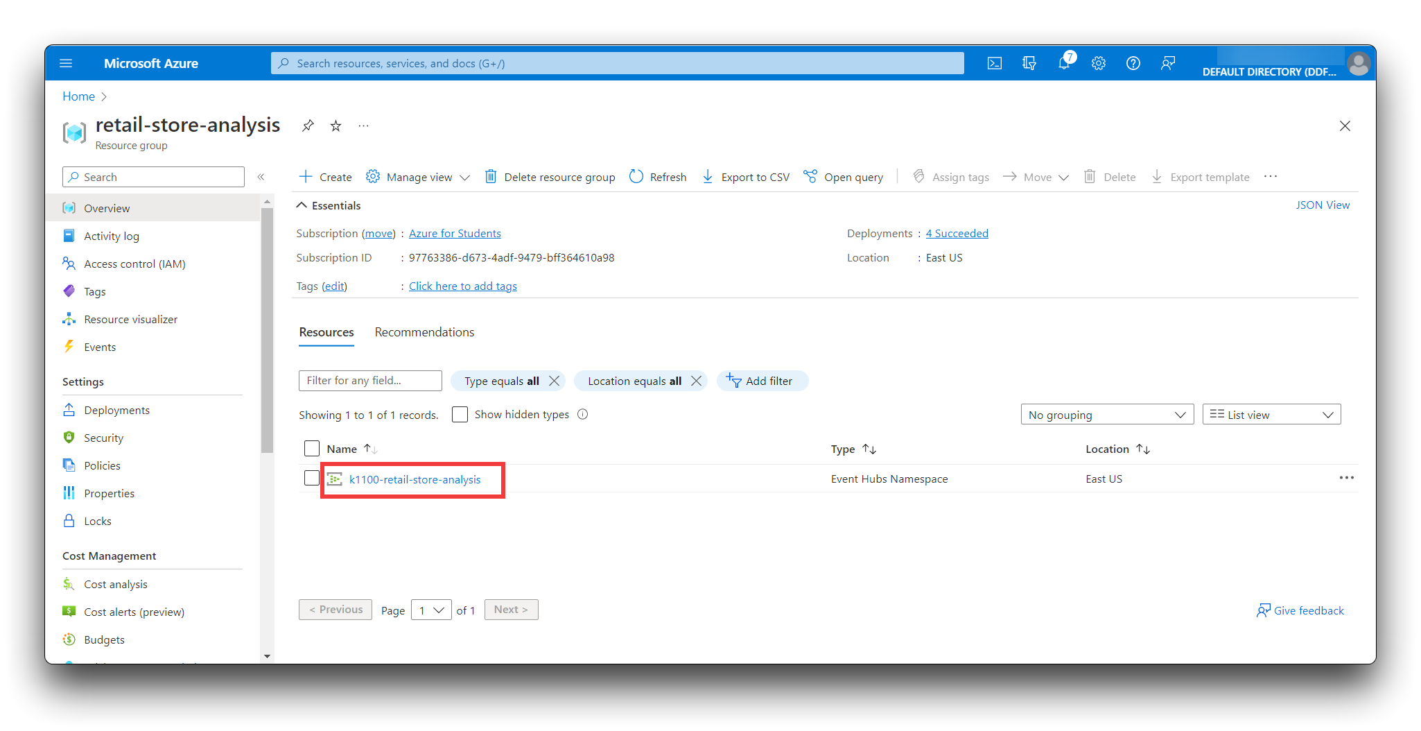Open the Help question mark icon

tap(1133, 63)
